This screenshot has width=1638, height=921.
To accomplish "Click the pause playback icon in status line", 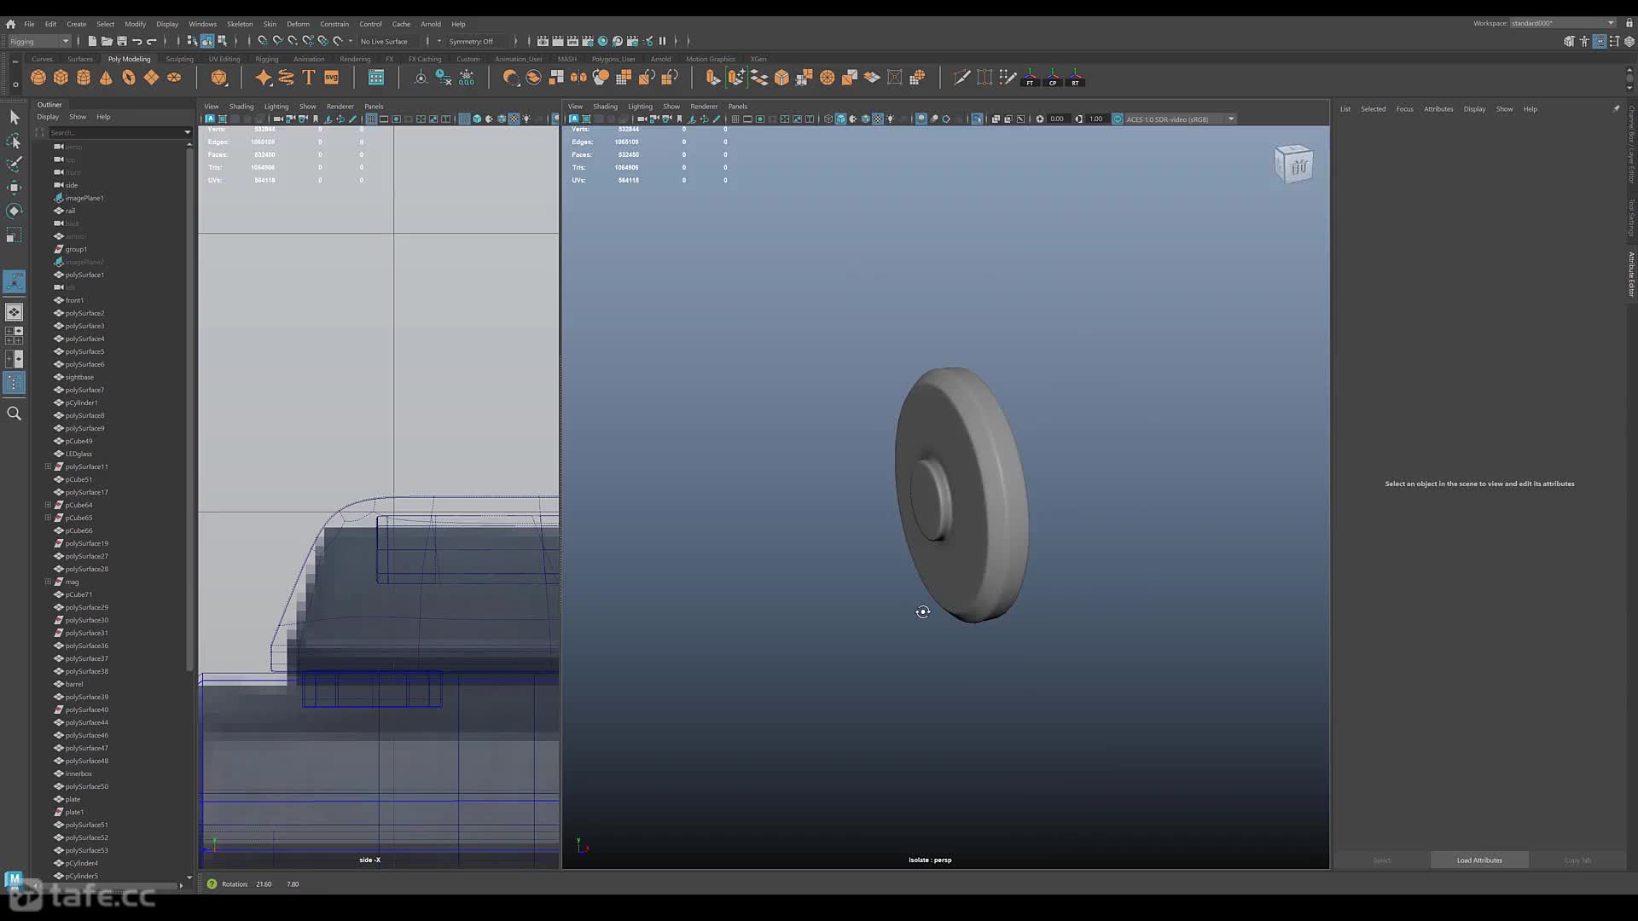I will [662, 41].
